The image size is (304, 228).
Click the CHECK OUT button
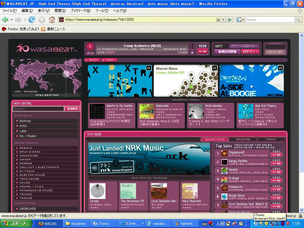275,52
